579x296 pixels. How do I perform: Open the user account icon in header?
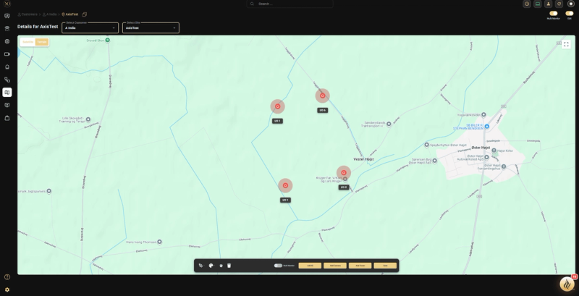pyautogui.click(x=549, y=4)
